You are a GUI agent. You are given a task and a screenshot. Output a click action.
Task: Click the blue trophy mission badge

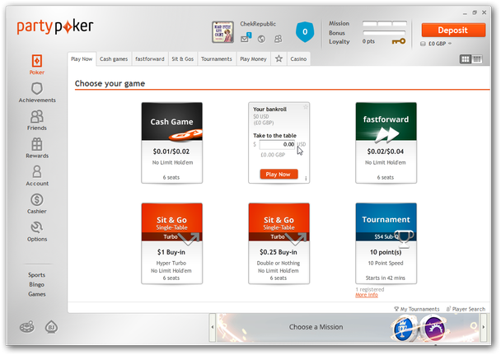403,328
